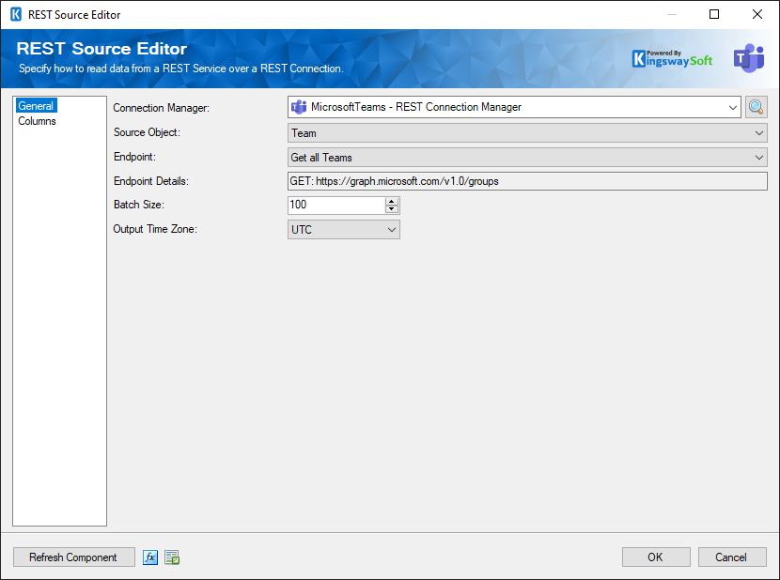
Task: Select the General page in the left list
Action: (x=36, y=106)
